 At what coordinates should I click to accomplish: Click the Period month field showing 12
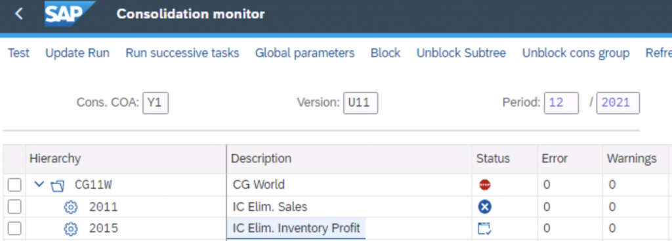[x=561, y=103]
